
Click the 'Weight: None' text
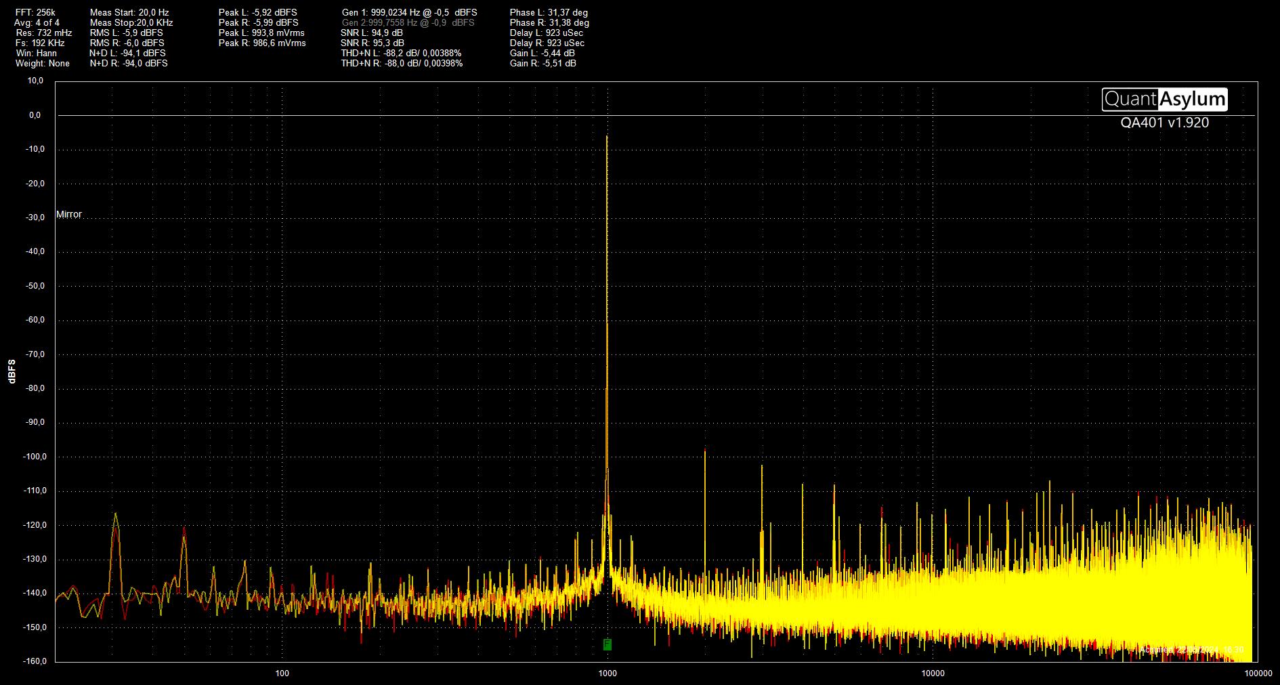tap(43, 63)
